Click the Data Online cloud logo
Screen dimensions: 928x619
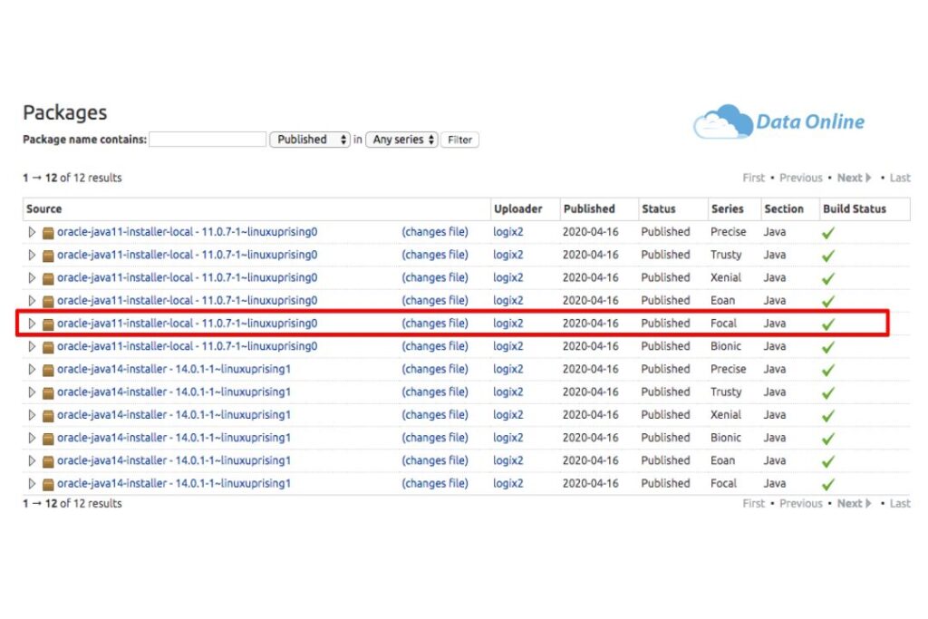tap(778, 121)
